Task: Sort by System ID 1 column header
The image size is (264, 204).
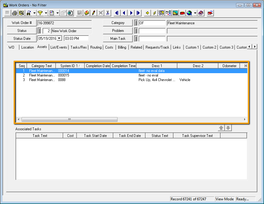Action: point(70,66)
